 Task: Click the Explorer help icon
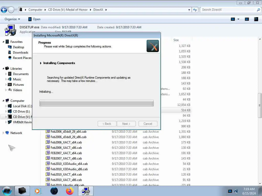tap(256, 19)
